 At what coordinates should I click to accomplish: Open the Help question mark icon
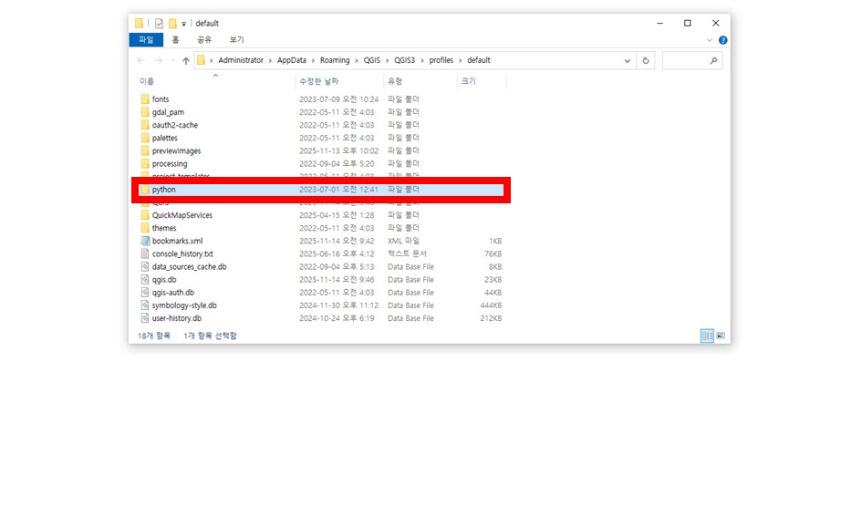tap(722, 40)
